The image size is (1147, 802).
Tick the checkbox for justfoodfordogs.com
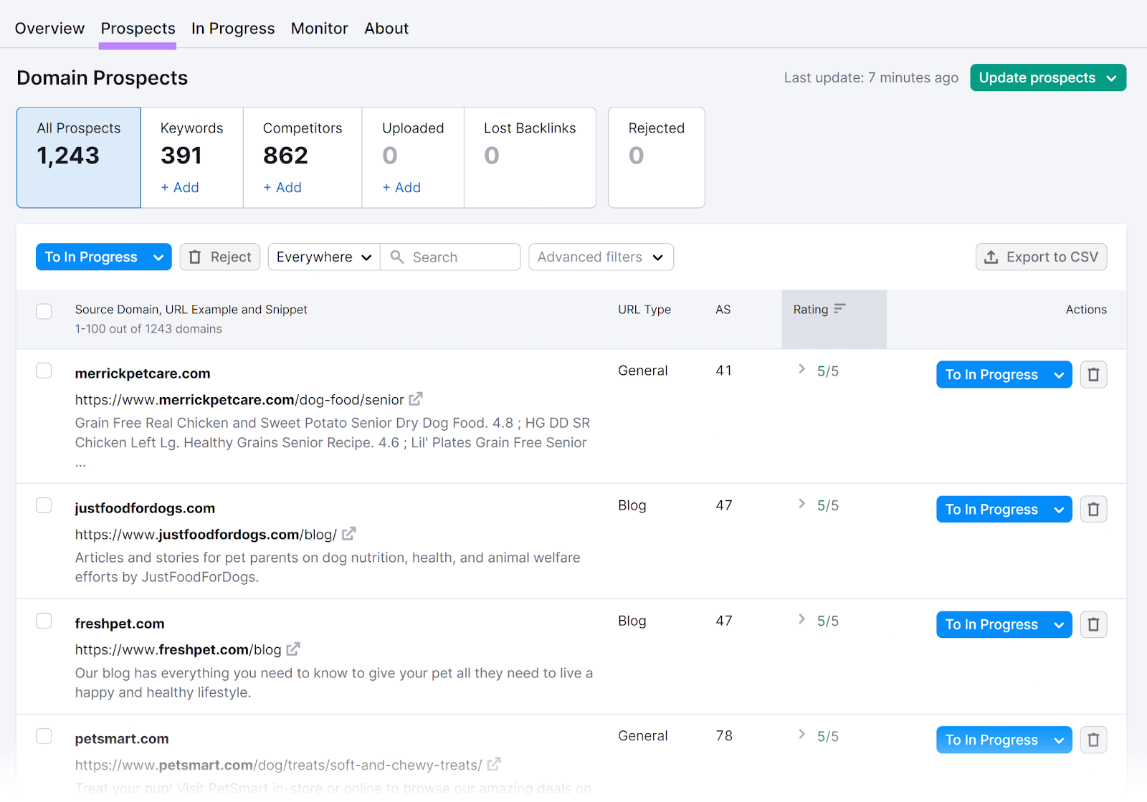click(44, 505)
